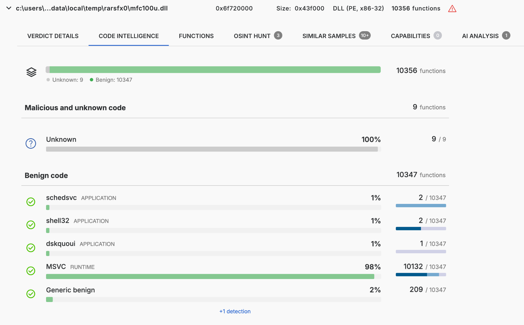This screenshot has width=524, height=325.
Task: Click the dskquoui green checkmark icon
Action: coord(31,248)
